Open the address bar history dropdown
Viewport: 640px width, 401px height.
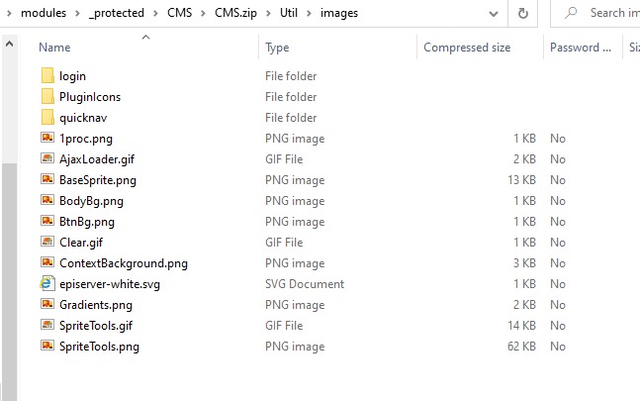tap(492, 13)
